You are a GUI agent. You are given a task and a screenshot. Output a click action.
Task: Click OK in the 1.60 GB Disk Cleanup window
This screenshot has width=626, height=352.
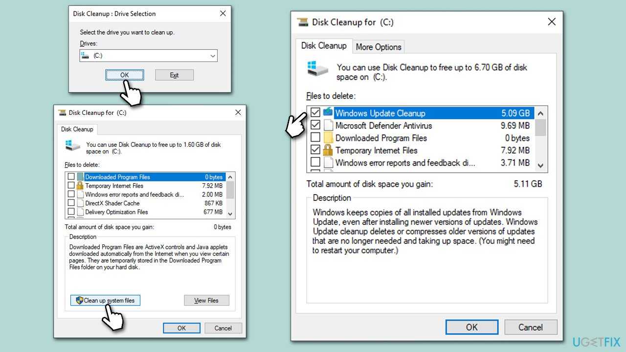pos(181,328)
